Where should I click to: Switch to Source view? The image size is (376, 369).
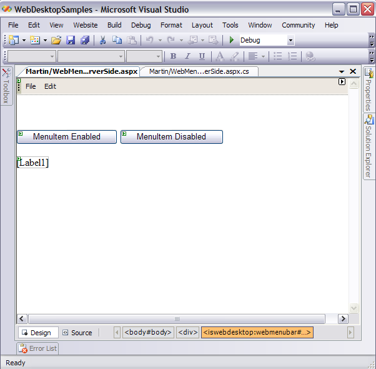tap(77, 333)
